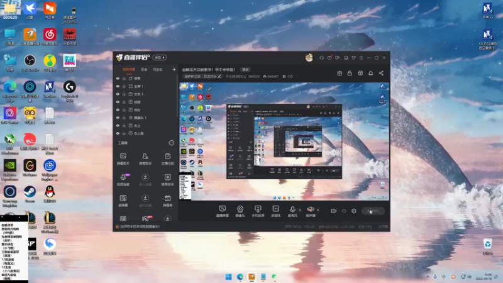
Task: Switch to the first orange scene tab
Action: click(x=129, y=69)
